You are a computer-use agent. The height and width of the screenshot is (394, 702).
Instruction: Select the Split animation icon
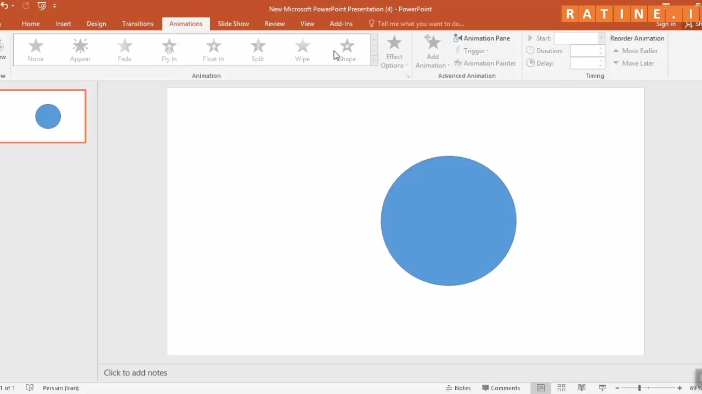point(258,47)
